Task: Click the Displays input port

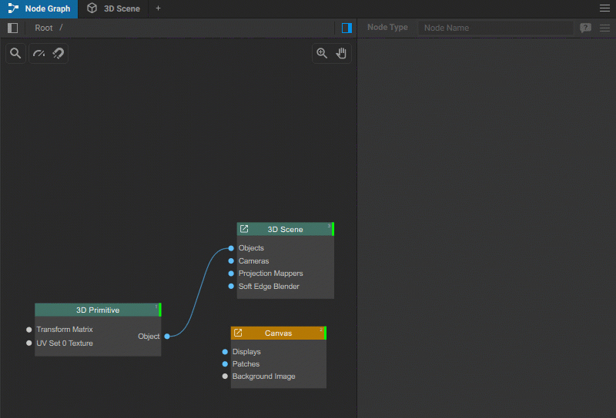Action: tap(225, 352)
